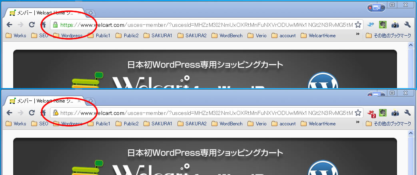Open new tab in green-padlock window
The width and height of the screenshot is (417, 175).
click(x=91, y=13)
